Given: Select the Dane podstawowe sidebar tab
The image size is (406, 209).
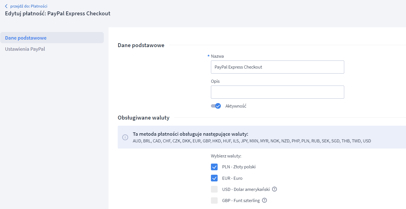Looking at the screenshot, I should click(52, 38).
